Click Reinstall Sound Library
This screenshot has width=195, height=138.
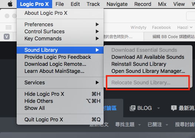pos(148,64)
